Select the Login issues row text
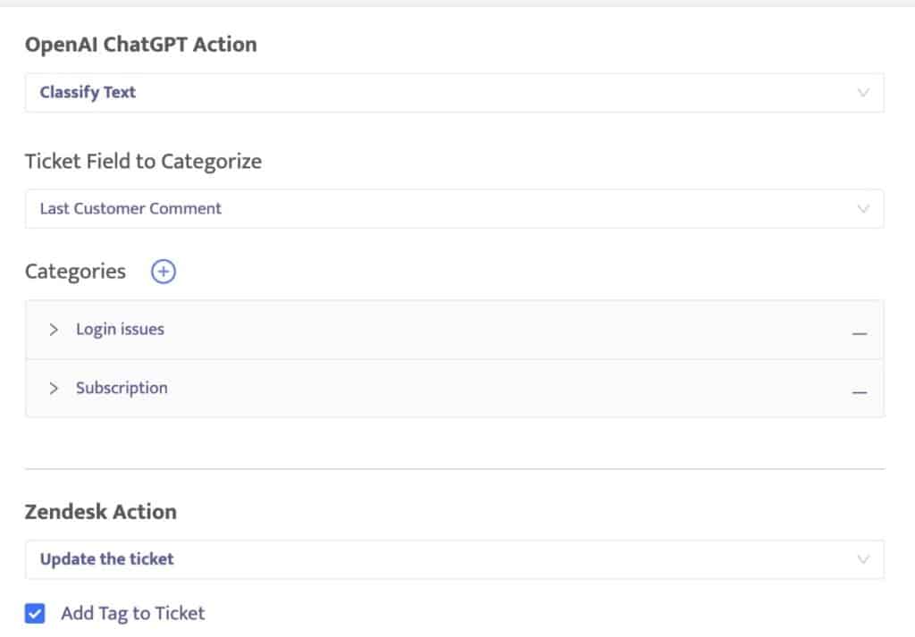This screenshot has height=637, width=915. pyautogui.click(x=121, y=330)
